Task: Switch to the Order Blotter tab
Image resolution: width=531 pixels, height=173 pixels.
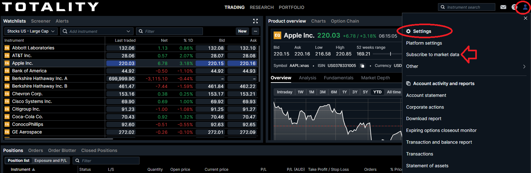Action: click(x=62, y=150)
